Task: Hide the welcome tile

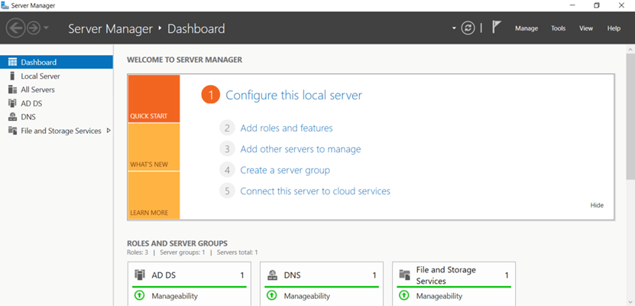Action: coord(597,205)
